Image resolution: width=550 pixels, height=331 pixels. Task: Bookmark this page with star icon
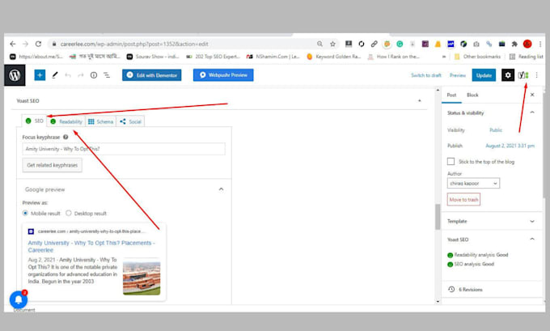tap(332, 44)
